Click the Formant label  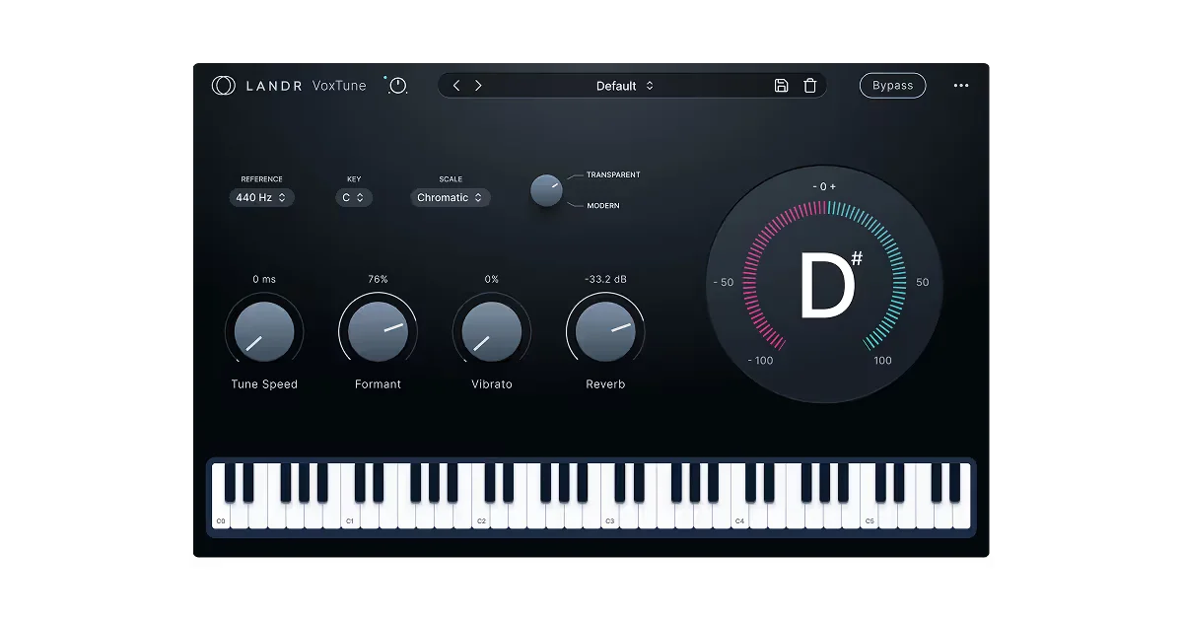click(378, 384)
